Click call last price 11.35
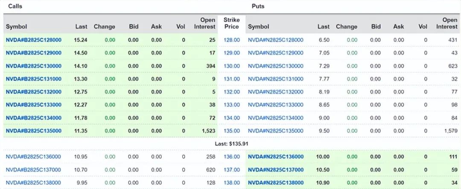This screenshot has height=189, width=461. pos(81,131)
